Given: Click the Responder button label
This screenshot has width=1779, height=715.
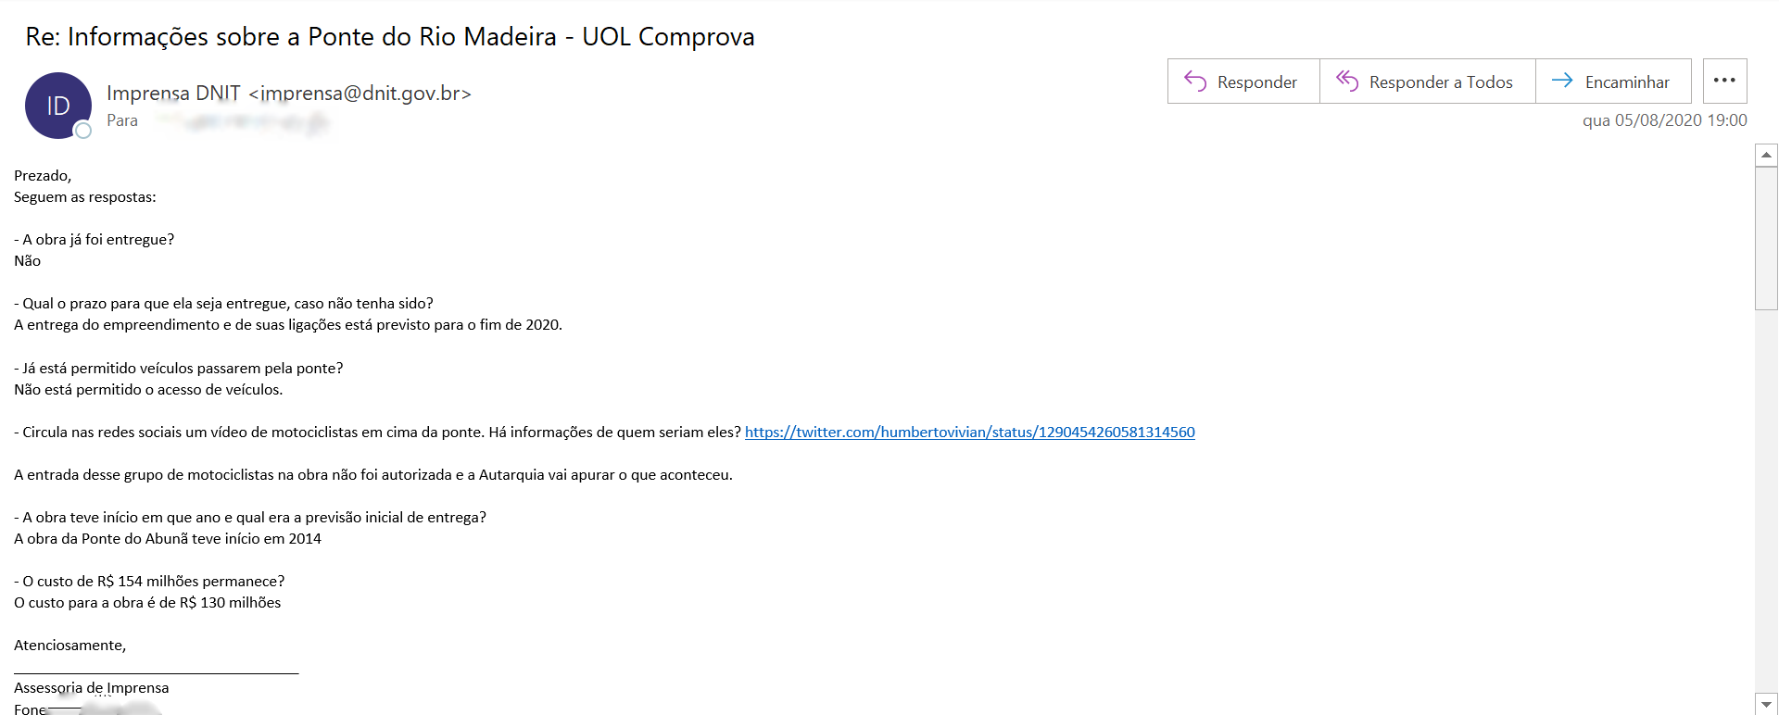Looking at the screenshot, I should point(1256,82).
